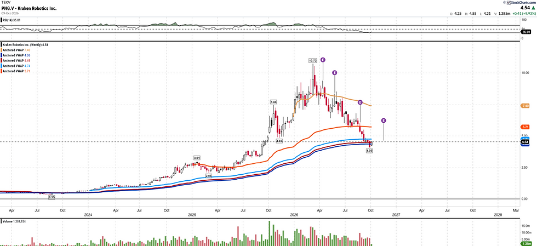Click the 10.72 high price annotation
This screenshot has width=537, height=246.
pyautogui.click(x=313, y=60)
